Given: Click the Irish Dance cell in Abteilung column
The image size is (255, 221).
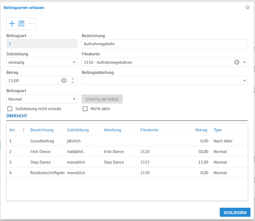Looking at the screenshot, I should [x=114, y=152].
